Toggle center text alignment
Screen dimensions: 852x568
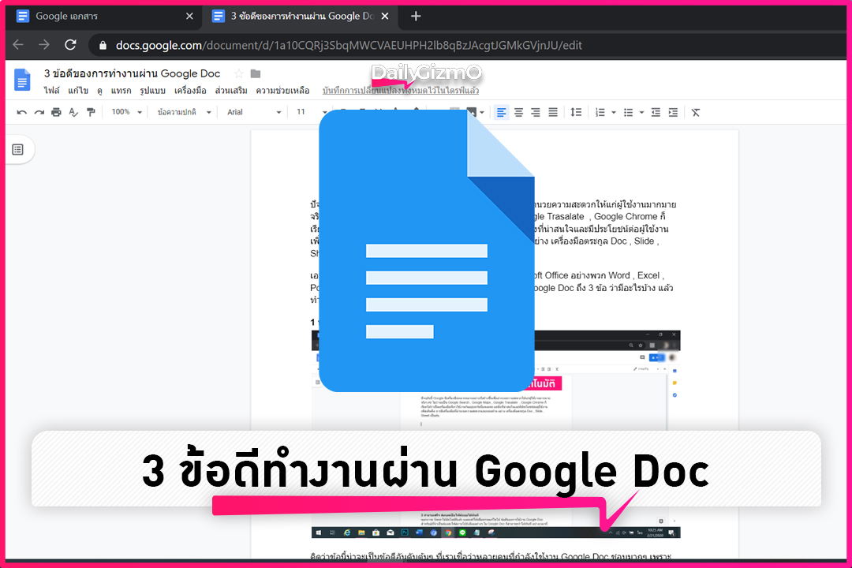[518, 112]
